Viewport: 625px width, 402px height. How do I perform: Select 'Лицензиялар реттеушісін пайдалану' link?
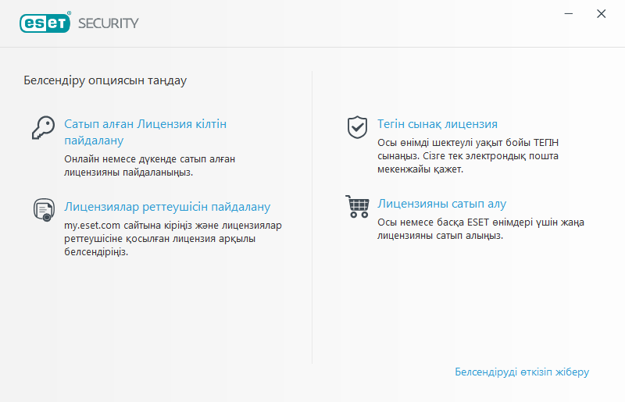point(167,207)
